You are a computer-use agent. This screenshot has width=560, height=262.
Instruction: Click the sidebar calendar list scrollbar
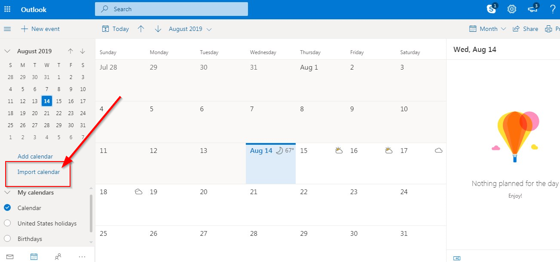point(91,213)
